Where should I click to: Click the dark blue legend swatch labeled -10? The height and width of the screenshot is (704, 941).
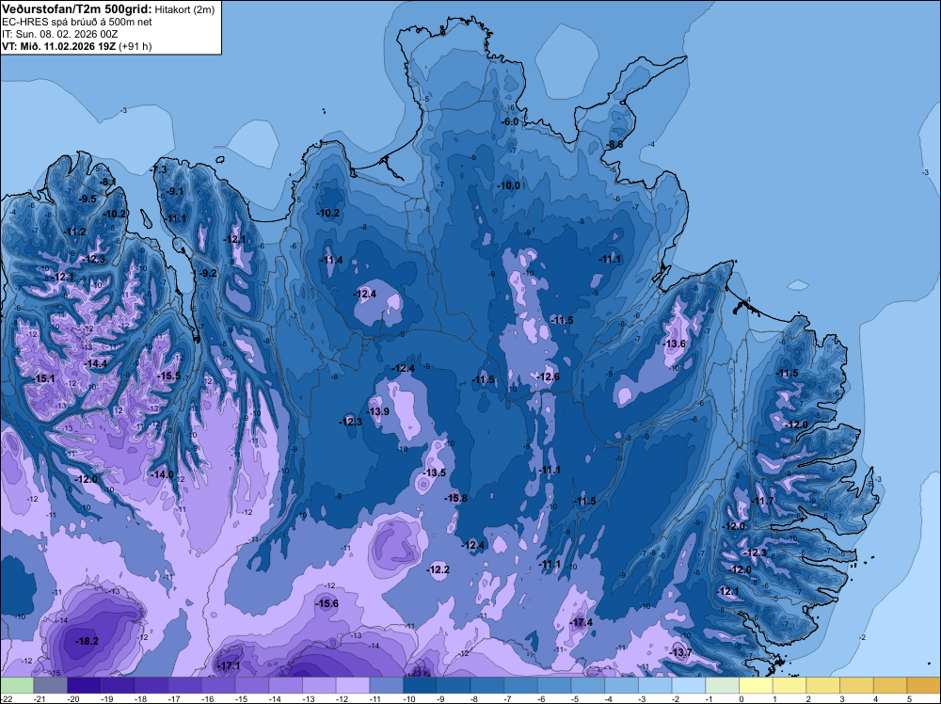(420, 685)
